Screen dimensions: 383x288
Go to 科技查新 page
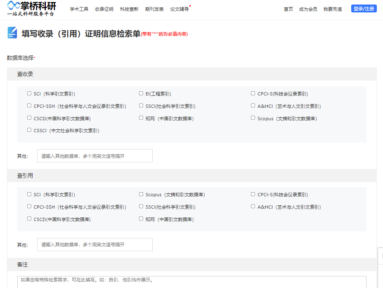pos(129,9)
